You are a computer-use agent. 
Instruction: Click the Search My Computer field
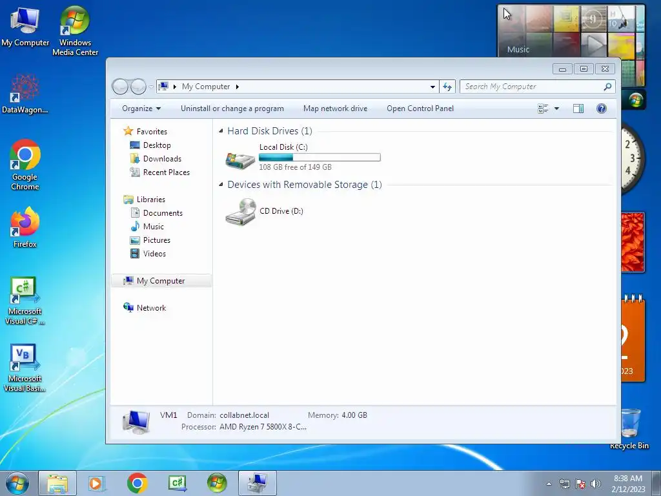tap(531, 87)
